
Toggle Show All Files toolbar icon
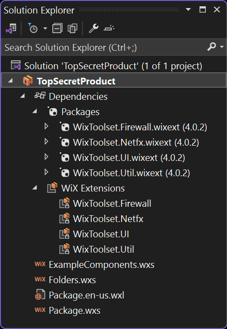(73, 28)
